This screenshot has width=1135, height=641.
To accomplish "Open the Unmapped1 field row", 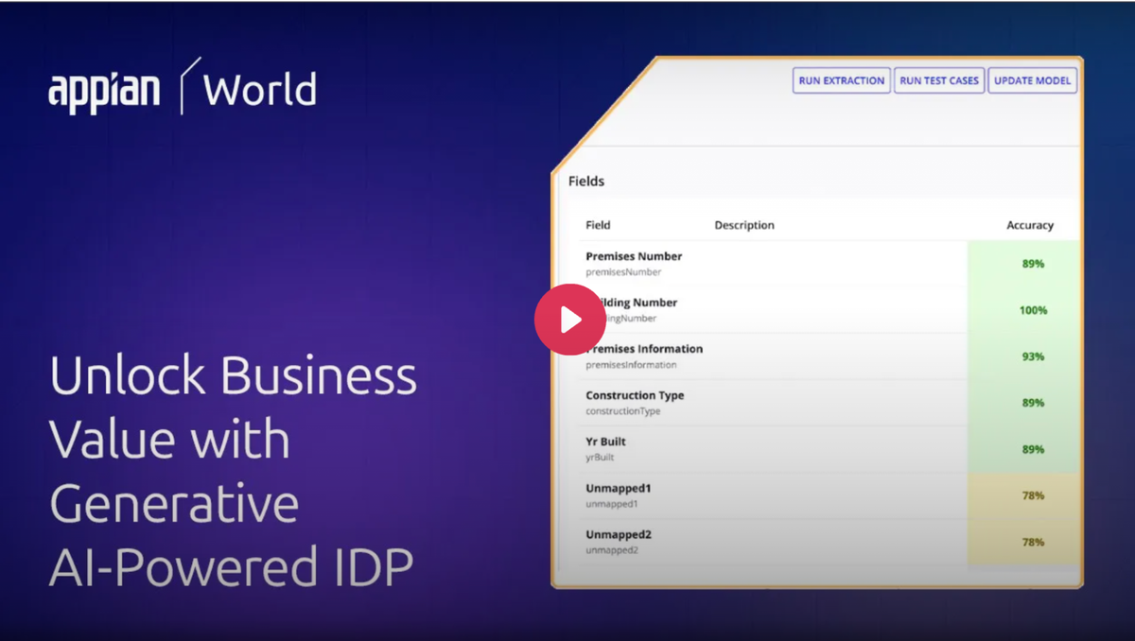I will (x=619, y=494).
